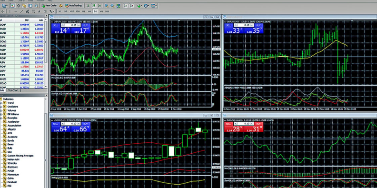Switch to the Tick Chart tab
The width and height of the screenshot is (377, 188).
pyautogui.click(x=13, y=90)
